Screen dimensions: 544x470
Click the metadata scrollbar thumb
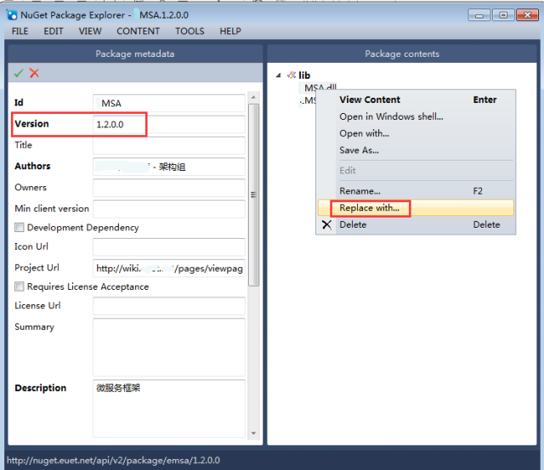(253, 195)
